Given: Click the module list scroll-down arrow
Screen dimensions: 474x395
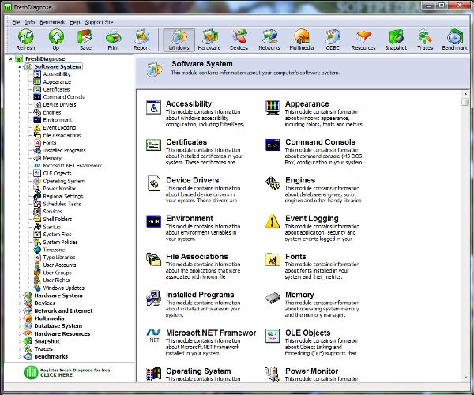Looking at the screenshot, I should tap(465, 378).
